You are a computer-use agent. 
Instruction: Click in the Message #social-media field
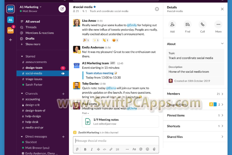[x=116, y=141]
